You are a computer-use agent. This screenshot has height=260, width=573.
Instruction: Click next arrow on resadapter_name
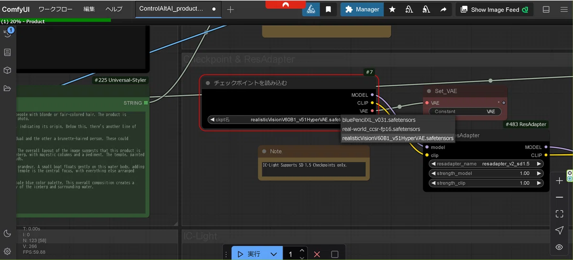[539, 164]
